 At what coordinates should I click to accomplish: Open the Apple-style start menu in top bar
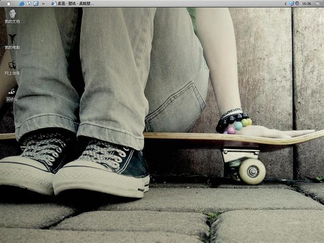[x=9, y=4]
